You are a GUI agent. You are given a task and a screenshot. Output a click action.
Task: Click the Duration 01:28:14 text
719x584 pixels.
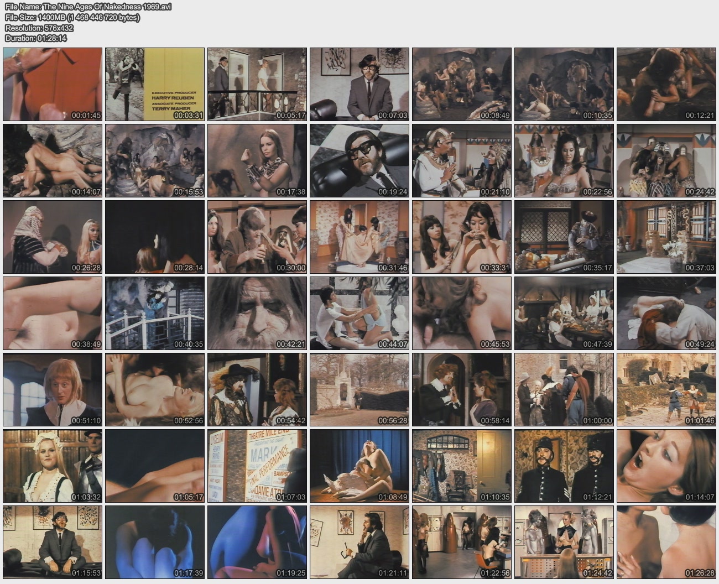(36, 38)
